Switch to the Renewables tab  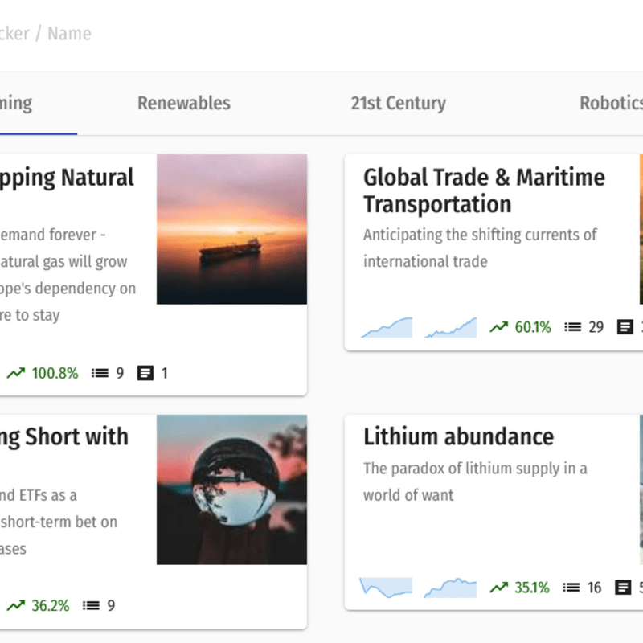point(184,104)
